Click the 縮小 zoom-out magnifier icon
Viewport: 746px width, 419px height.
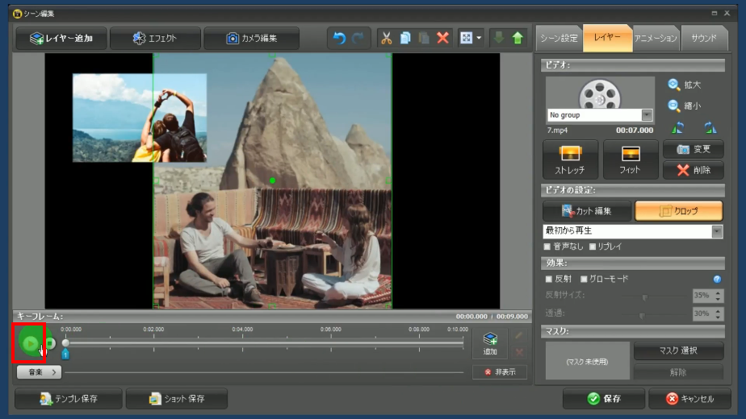coord(674,106)
